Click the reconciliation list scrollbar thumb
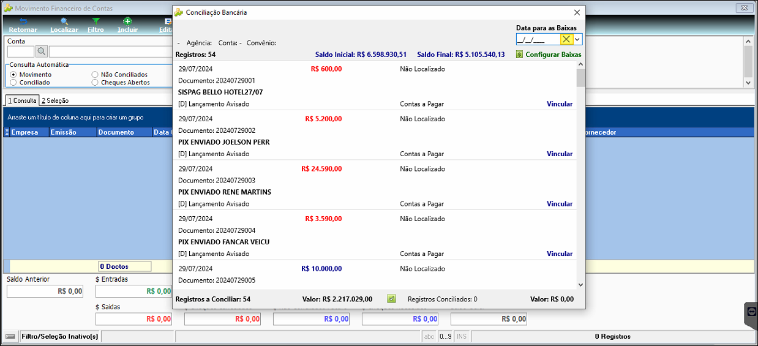 [x=580, y=78]
